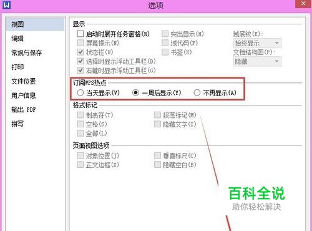Uncheck 状态栏 checkbox
Viewport: 312px width, 231px height.
click(80, 52)
